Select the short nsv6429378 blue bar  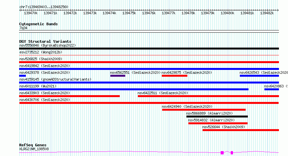(x=23, y=76)
